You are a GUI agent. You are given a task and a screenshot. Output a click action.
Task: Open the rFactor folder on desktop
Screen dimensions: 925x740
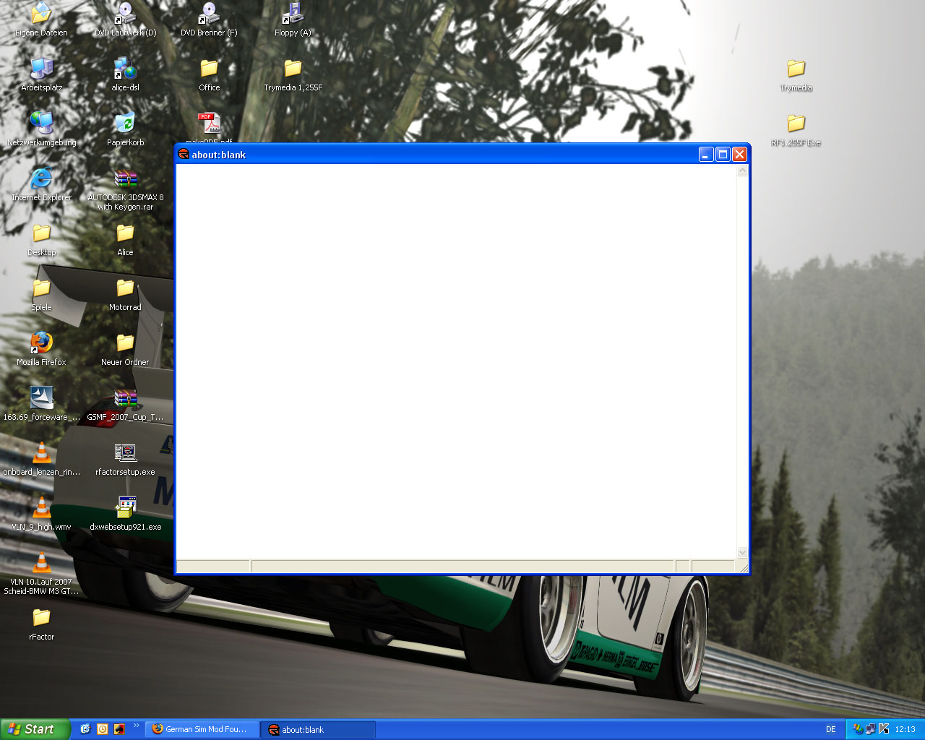click(41, 617)
